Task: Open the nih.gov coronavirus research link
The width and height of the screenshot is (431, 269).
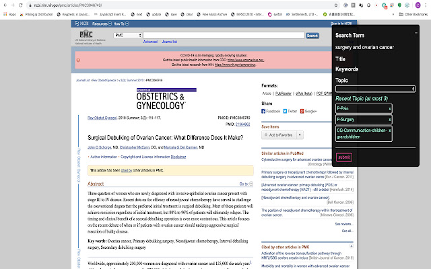Action: pyautogui.click(x=235, y=65)
